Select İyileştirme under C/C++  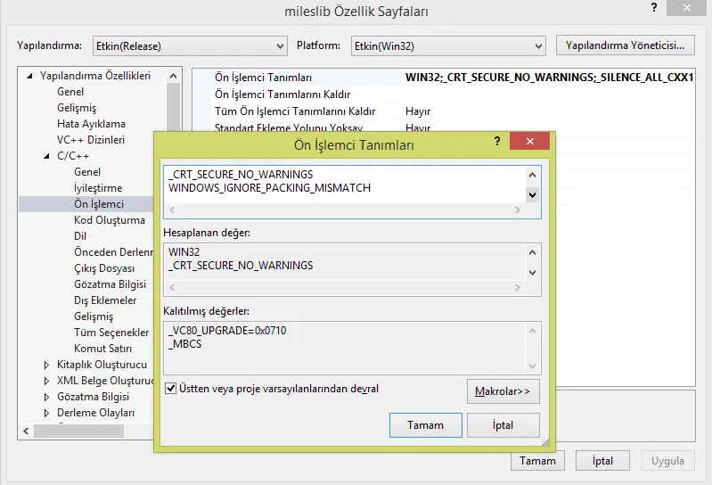point(98,188)
